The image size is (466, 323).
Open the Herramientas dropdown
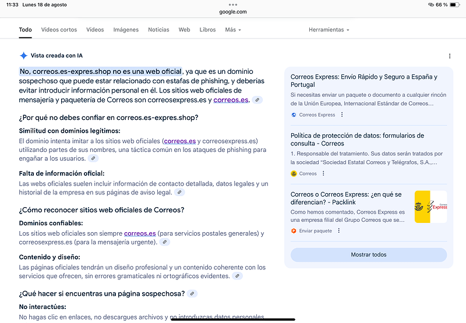tap(329, 30)
